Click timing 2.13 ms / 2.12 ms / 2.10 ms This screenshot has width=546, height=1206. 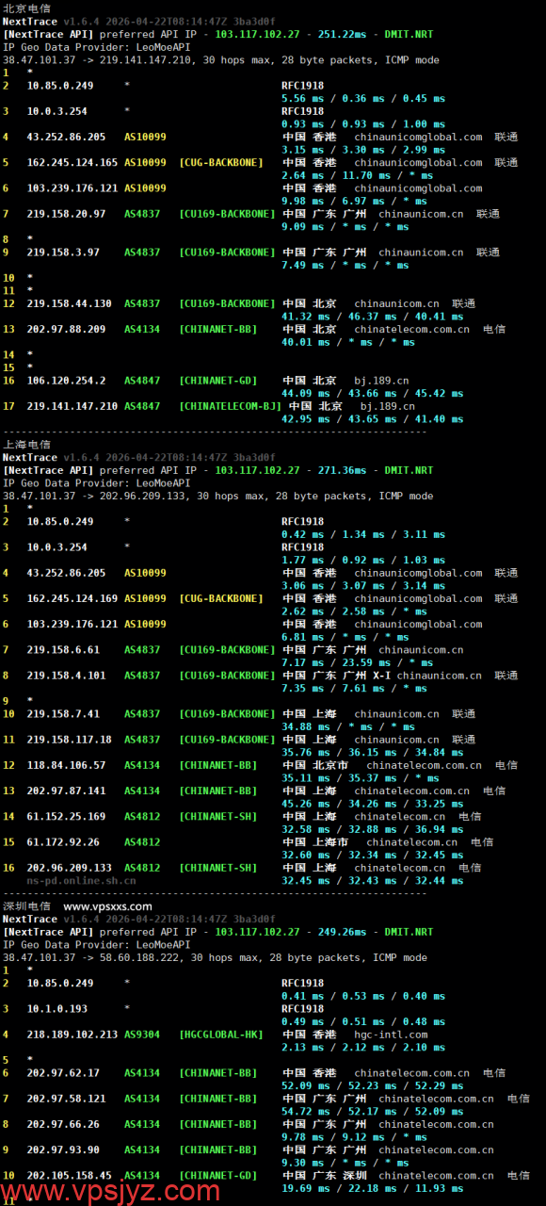363,1047
